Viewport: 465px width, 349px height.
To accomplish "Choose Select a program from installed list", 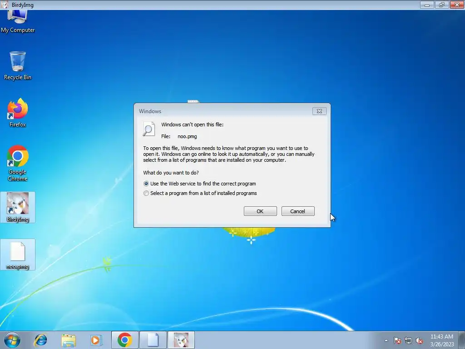I will tap(200, 193).
